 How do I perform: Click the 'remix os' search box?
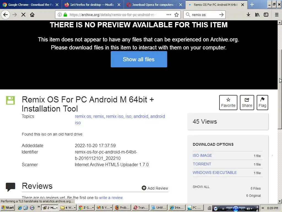tap(204, 15)
